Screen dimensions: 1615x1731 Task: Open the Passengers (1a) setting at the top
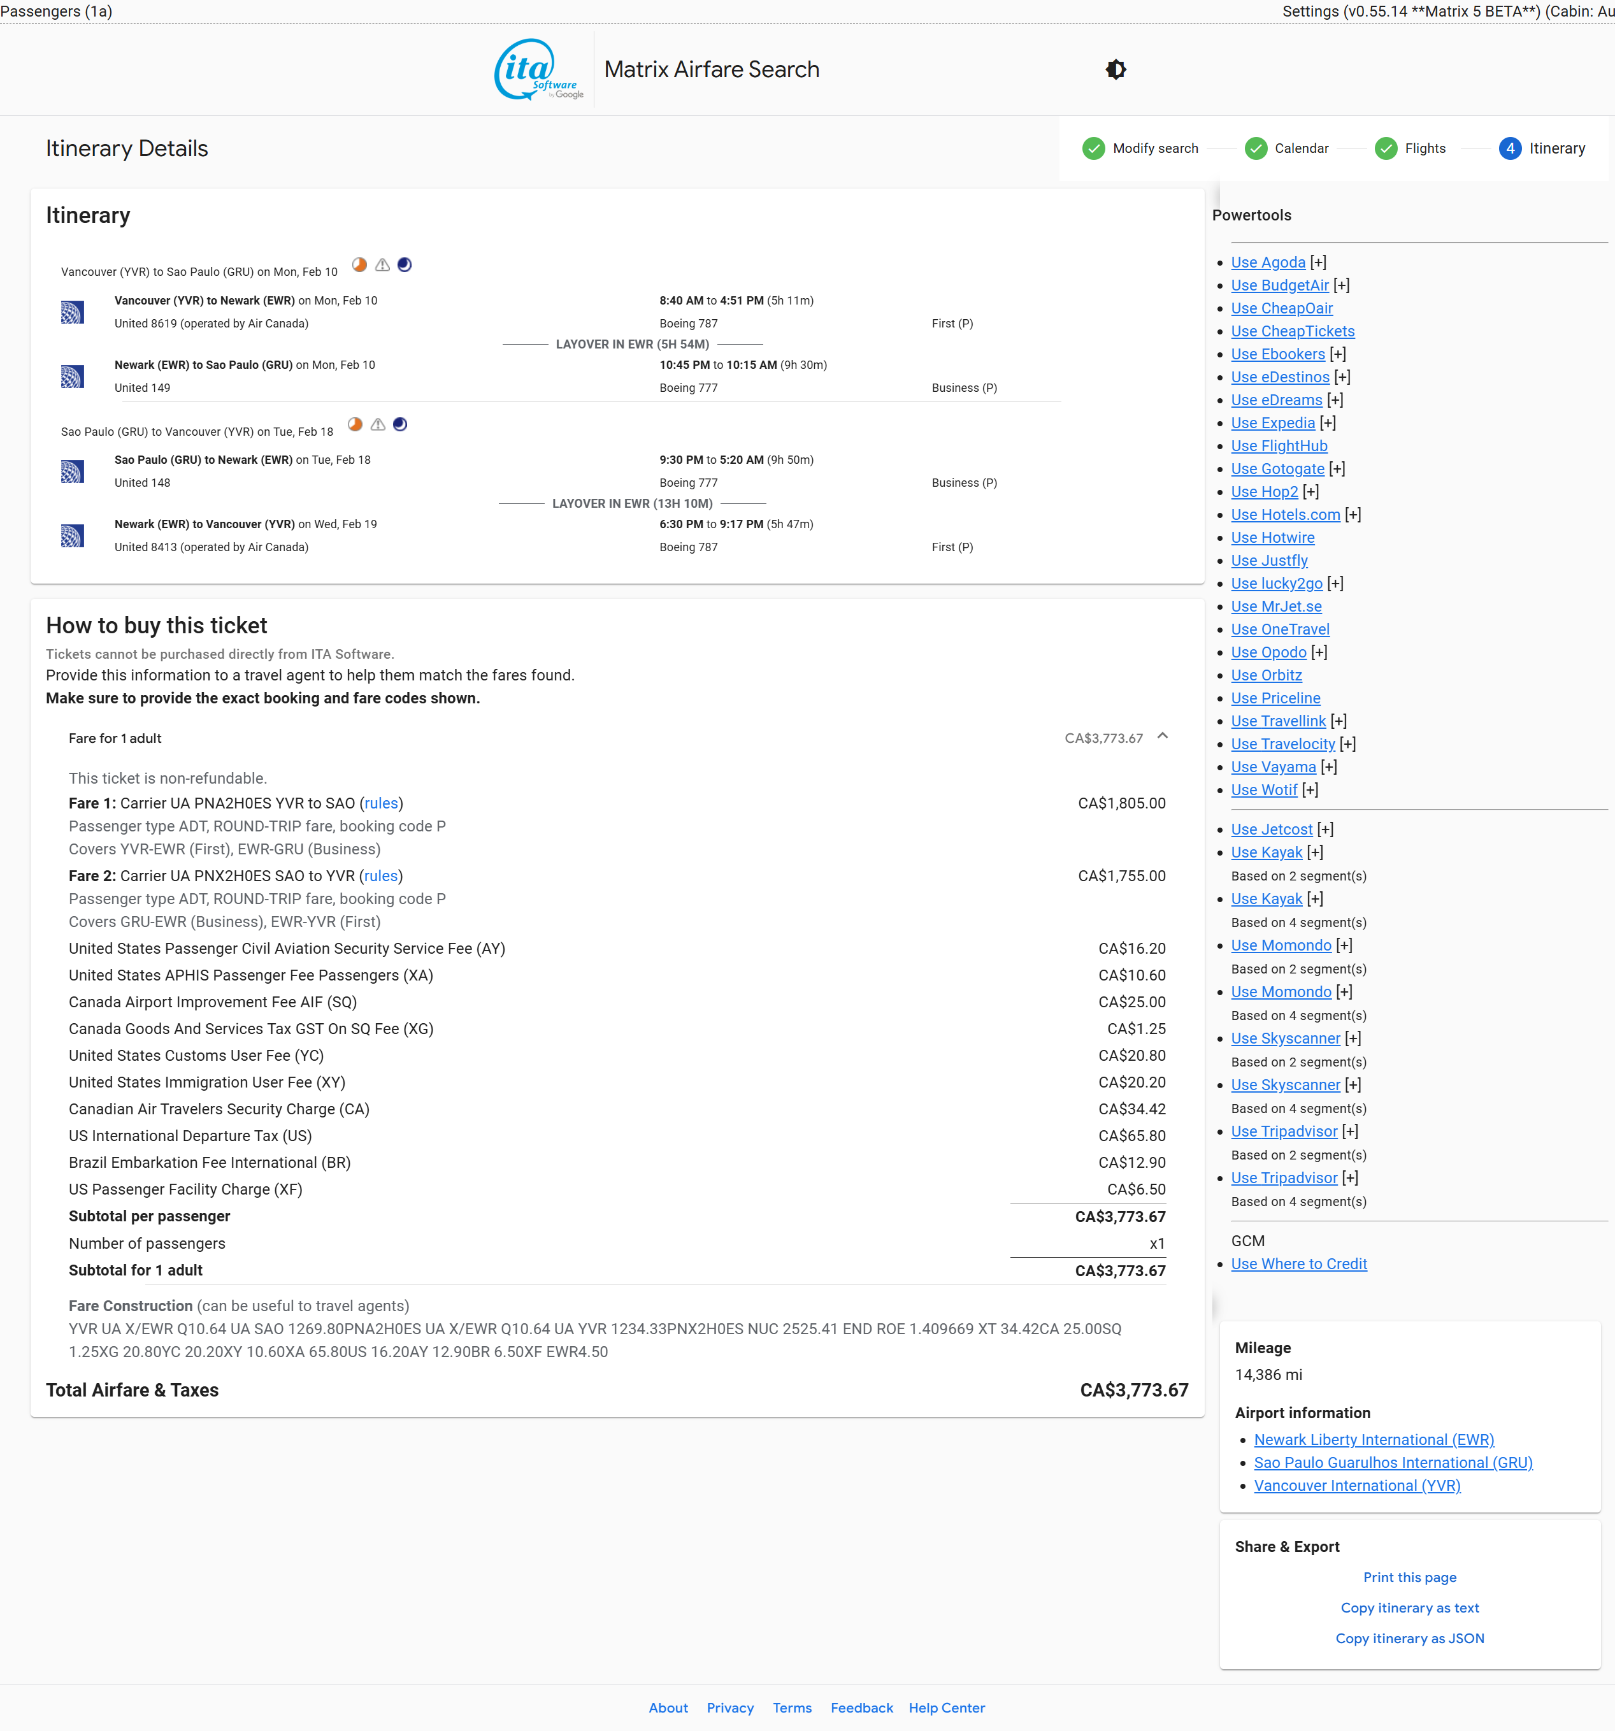click(x=57, y=11)
